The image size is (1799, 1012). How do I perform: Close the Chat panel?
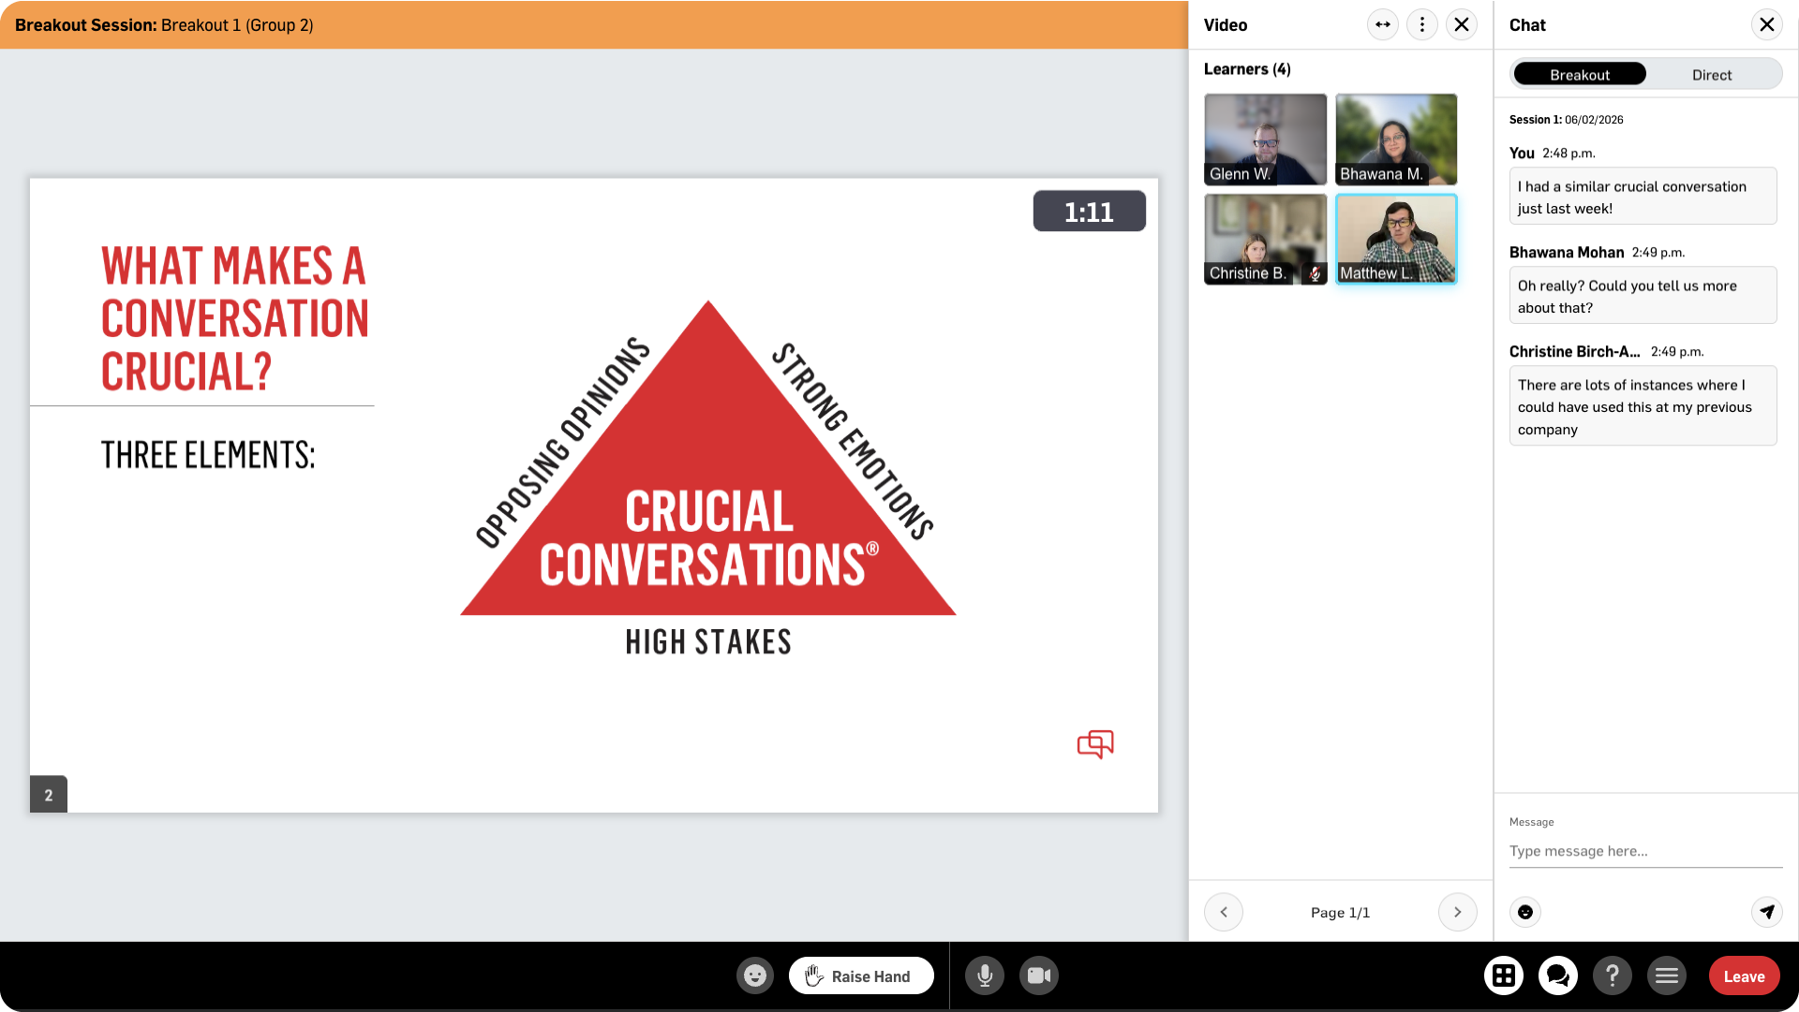click(1767, 24)
